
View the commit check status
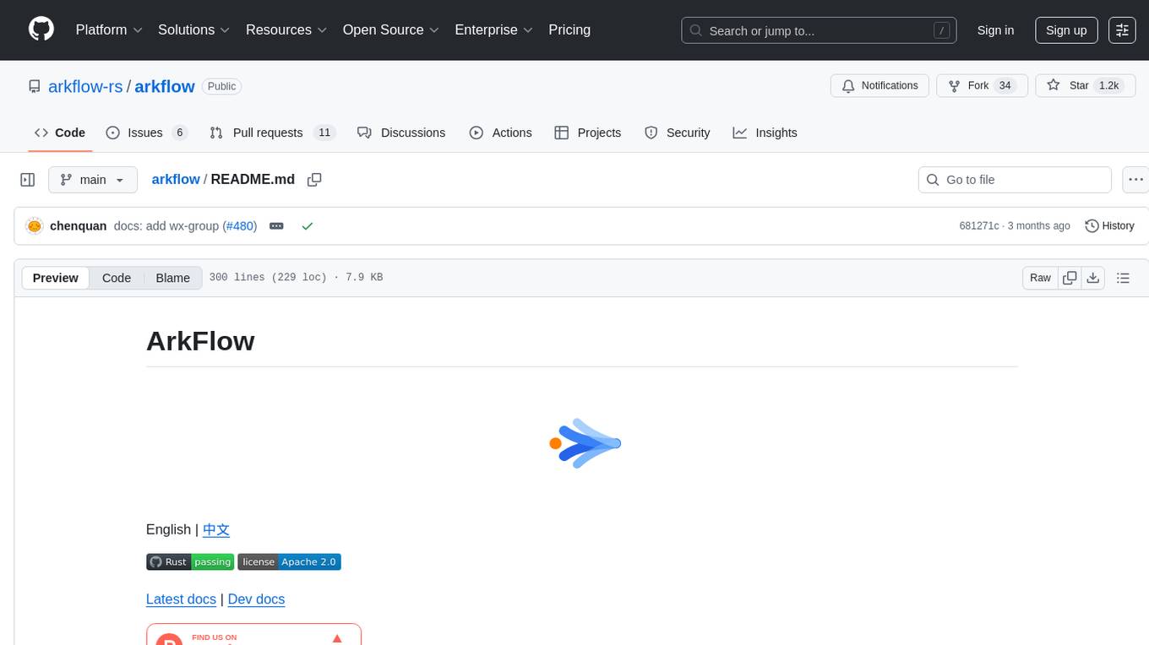point(308,226)
